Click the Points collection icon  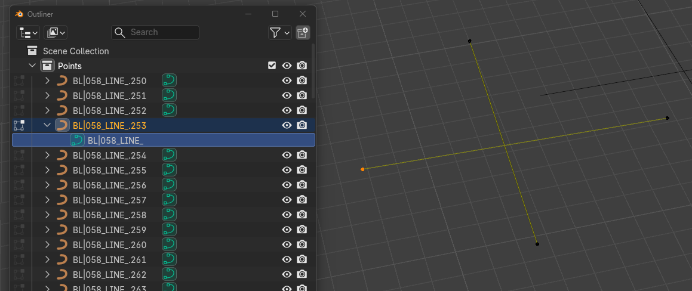click(x=47, y=66)
